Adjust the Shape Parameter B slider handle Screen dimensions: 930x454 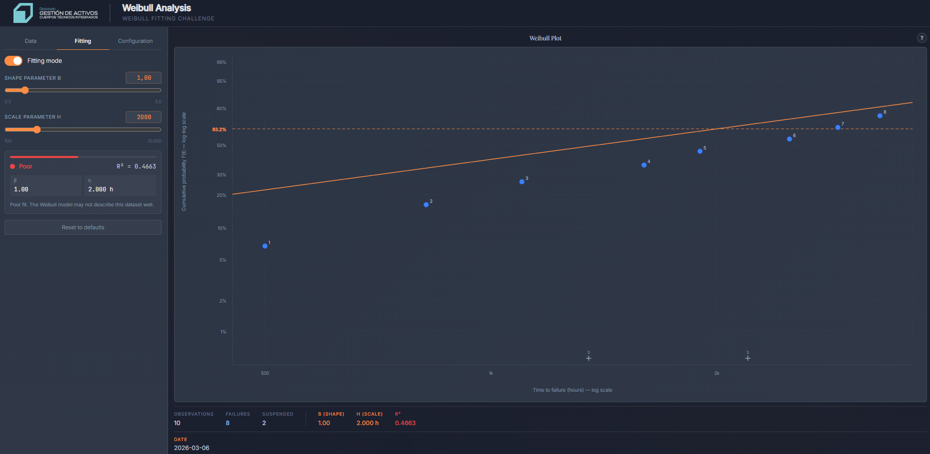[x=25, y=90]
